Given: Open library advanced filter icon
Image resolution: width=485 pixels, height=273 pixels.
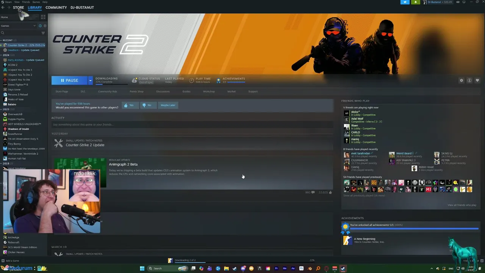Looking at the screenshot, I should tap(43, 33).
